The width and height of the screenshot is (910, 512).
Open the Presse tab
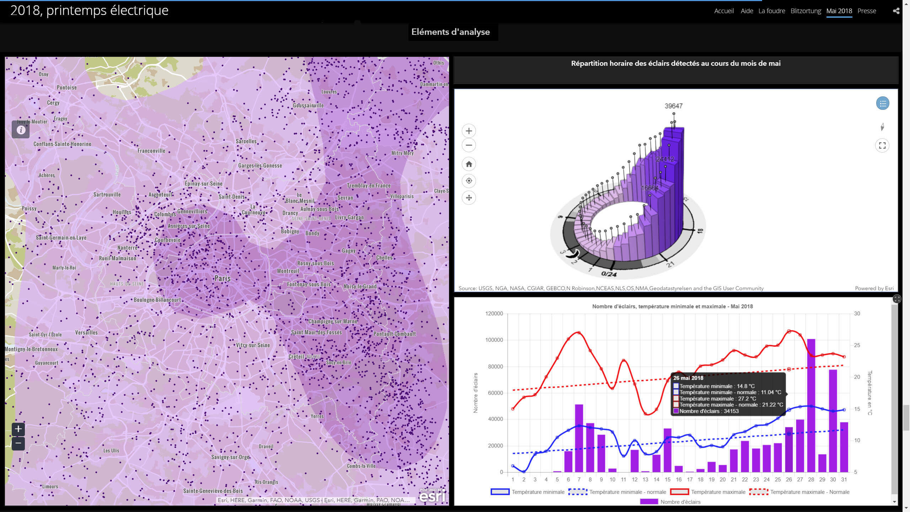coord(867,11)
